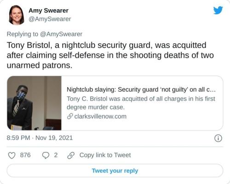Click the link icon next to clarksvillenow.com
This screenshot has width=230, height=184.
(x=70, y=116)
